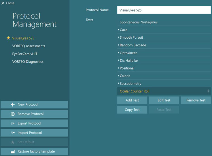Select the Random Saccade test label
The image size is (212, 156).
point(133,45)
